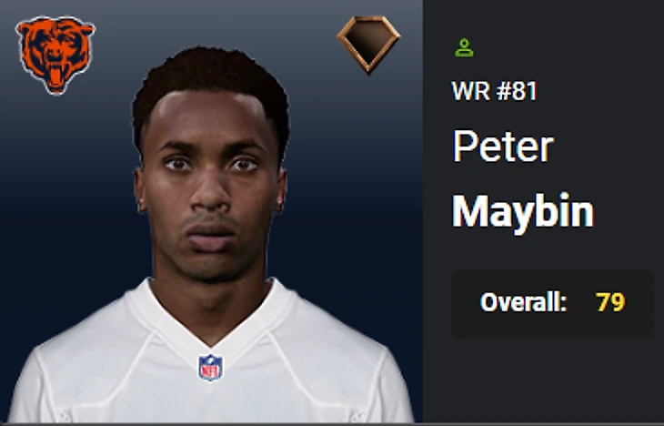Click the Overall rating box
The height and width of the screenshot is (426, 664).
click(552, 303)
